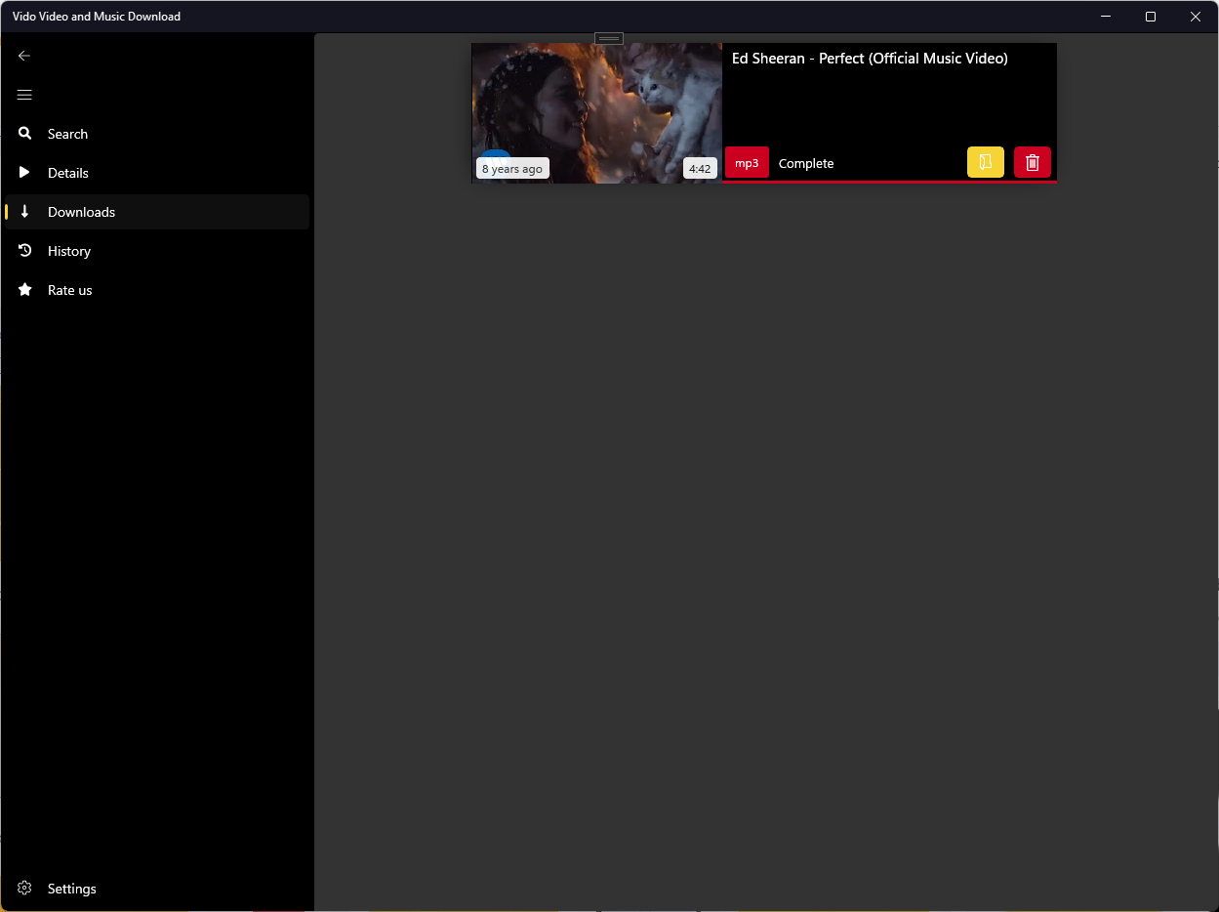Toggle the hamburger navigation menu

24,95
